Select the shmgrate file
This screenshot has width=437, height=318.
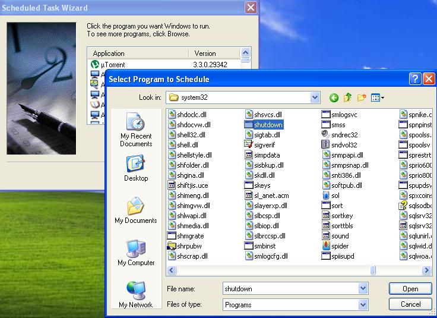[186, 236]
